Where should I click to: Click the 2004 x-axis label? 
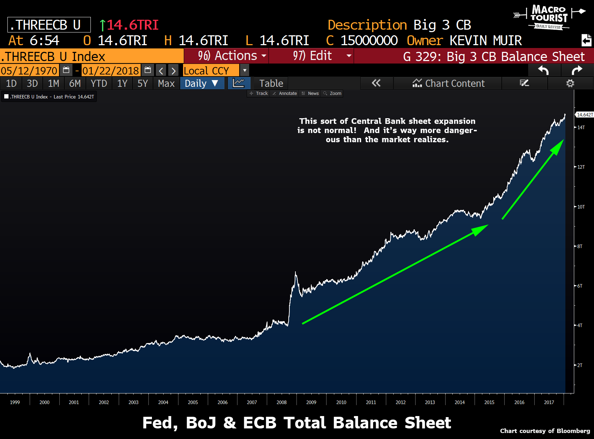pos(163,402)
